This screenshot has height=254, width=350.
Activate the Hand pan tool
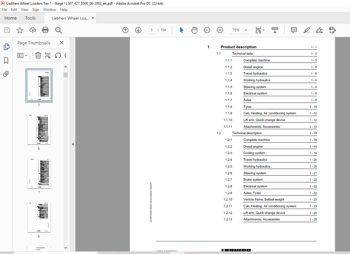click(x=194, y=30)
